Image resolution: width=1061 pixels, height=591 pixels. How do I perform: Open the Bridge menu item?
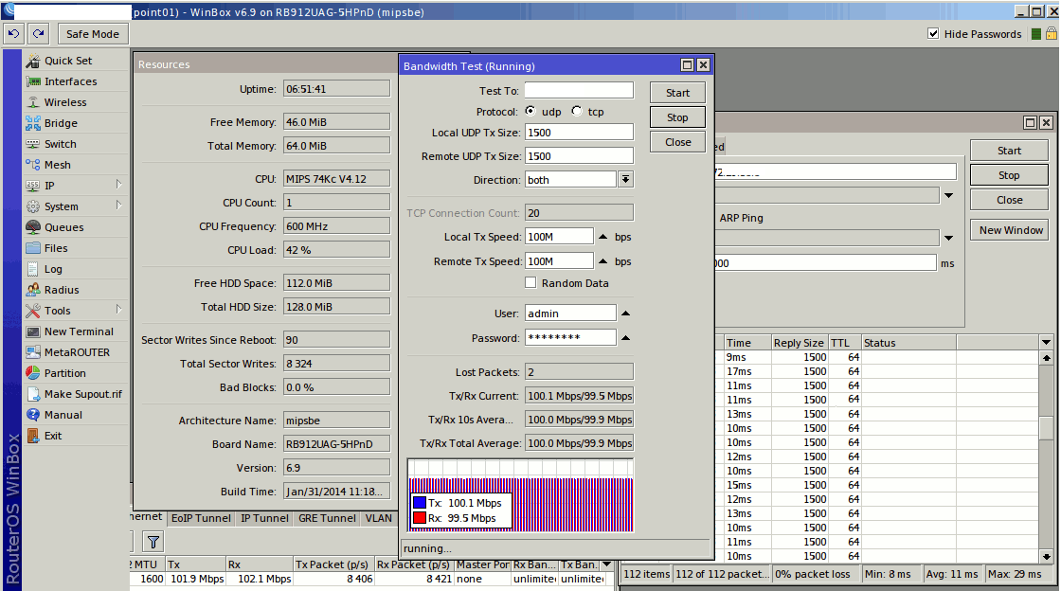pos(61,123)
